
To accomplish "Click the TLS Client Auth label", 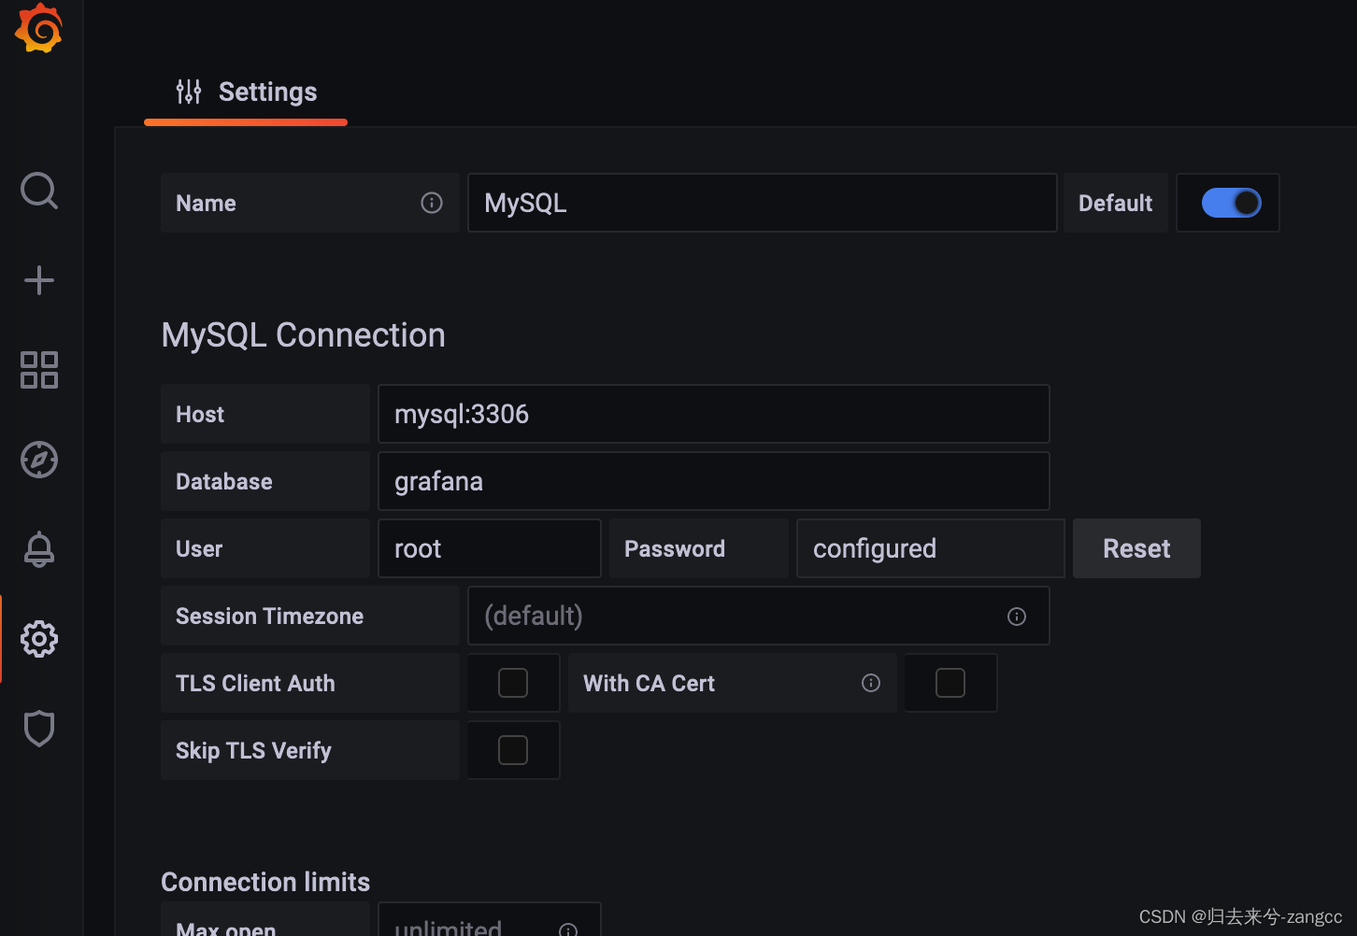I will tap(255, 683).
